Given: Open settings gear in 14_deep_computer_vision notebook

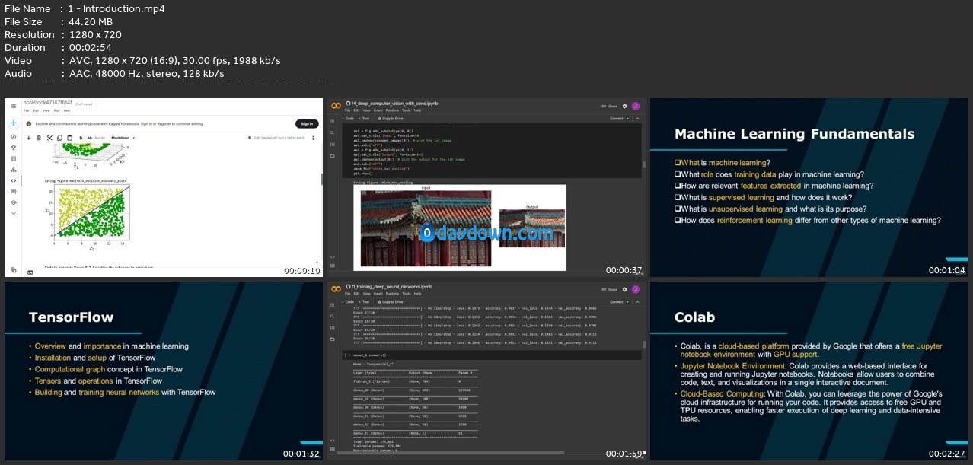Looking at the screenshot, I should [625, 107].
